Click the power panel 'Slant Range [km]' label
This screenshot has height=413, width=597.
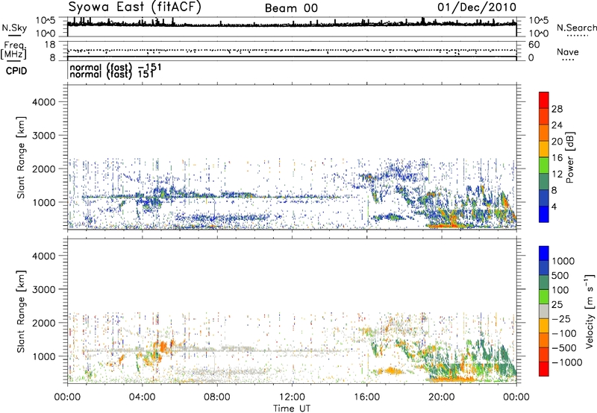[21, 158]
